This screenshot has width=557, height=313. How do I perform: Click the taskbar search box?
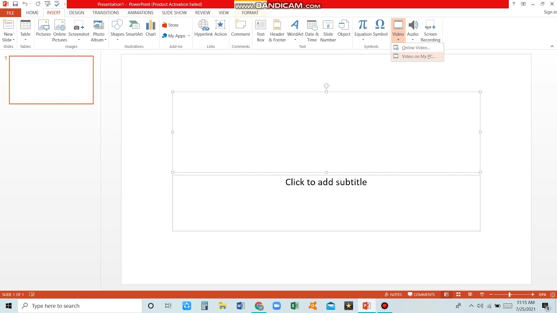click(80, 306)
